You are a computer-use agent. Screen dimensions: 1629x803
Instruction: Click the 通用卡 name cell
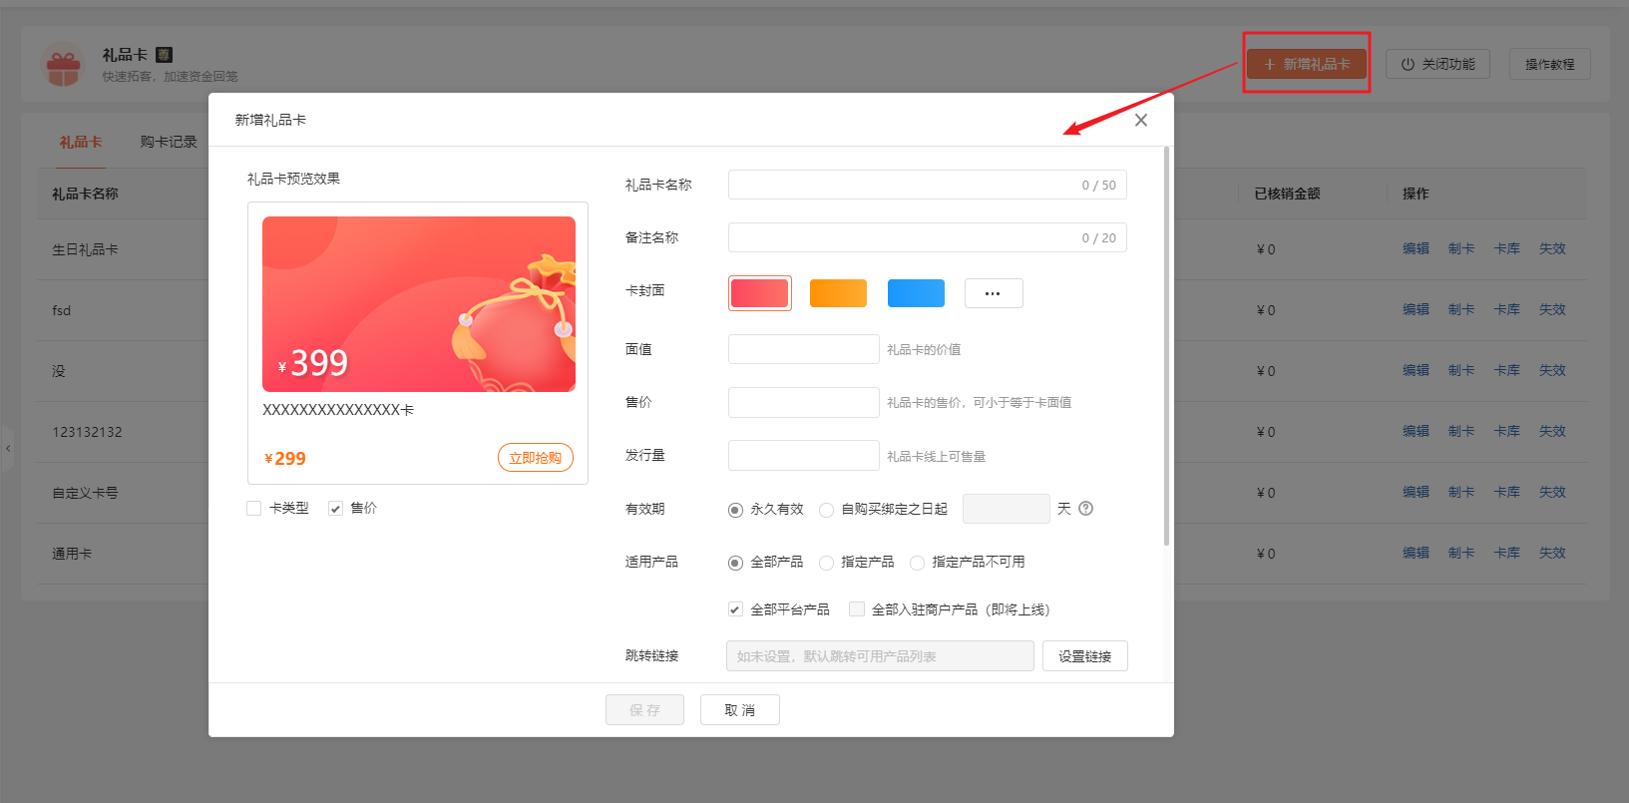[x=72, y=554]
